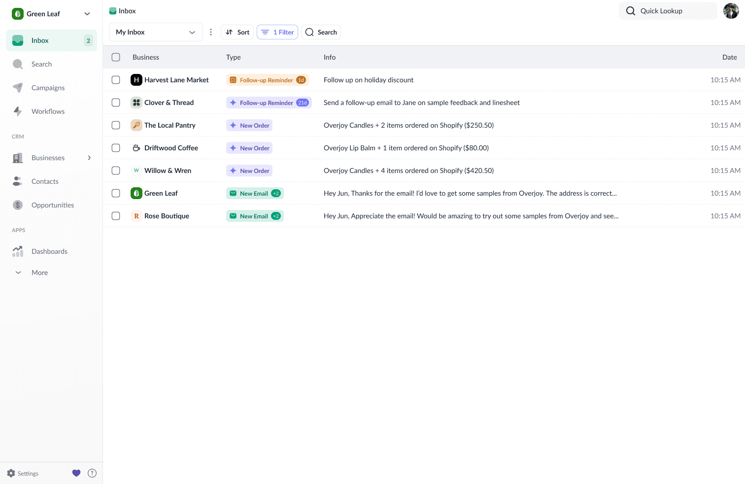This screenshot has width=745, height=484.
Task: Select the Rose Boutique row checkbox
Action: point(116,216)
